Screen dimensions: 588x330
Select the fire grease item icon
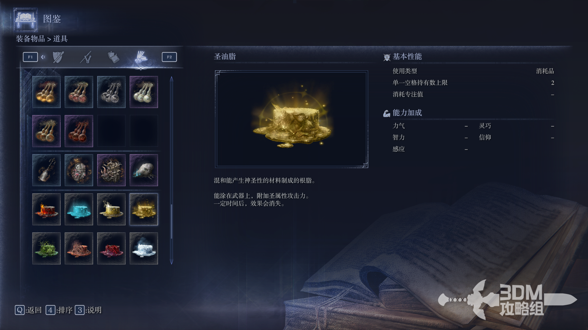pyautogui.click(x=46, y=209)
